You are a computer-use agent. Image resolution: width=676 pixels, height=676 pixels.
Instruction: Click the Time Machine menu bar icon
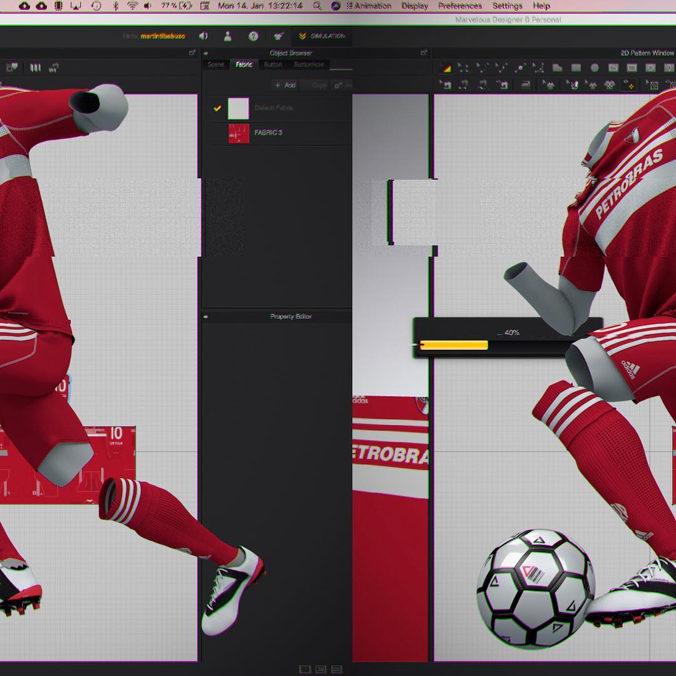96,6
